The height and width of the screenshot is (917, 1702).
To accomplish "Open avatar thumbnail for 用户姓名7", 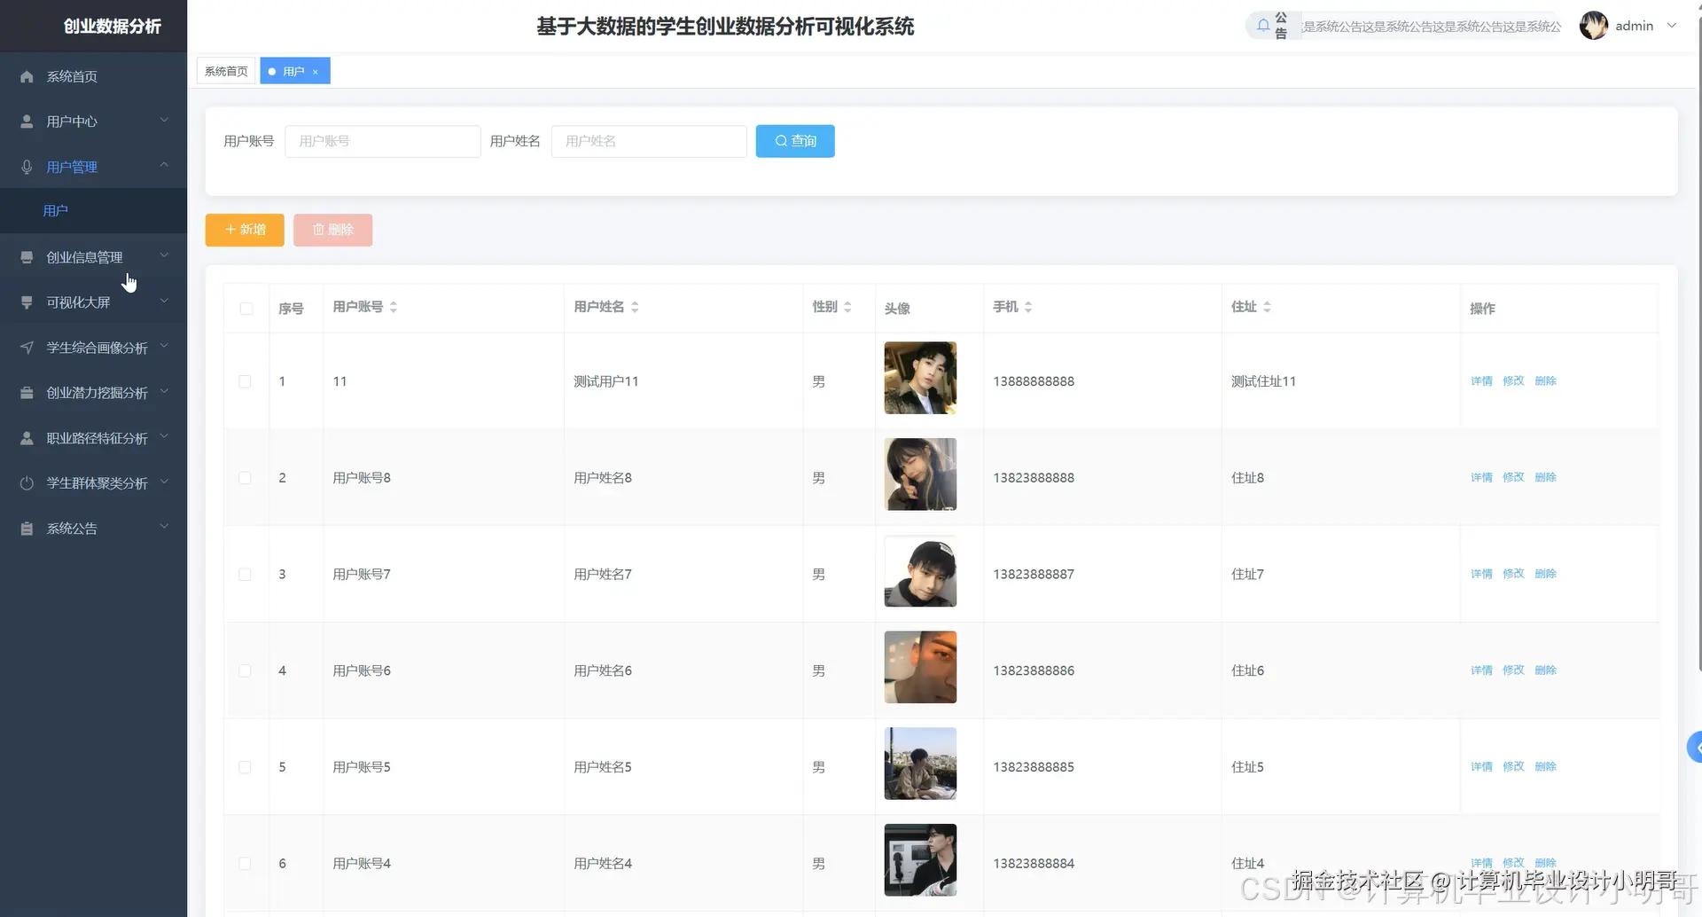I will tap(920, 571).
